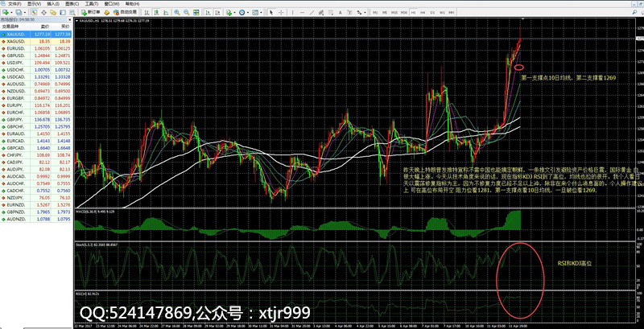This screenshot has height=329, width=644.
Task: Click the New Chart toolbar icon
Action: click(5, 12)
